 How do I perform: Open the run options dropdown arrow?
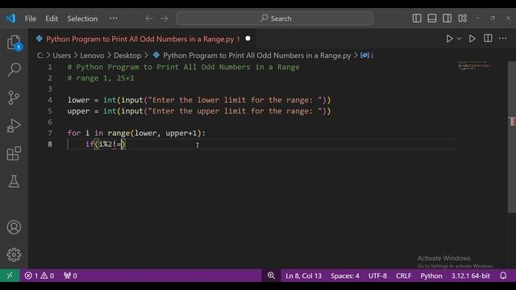coord(460,39)
